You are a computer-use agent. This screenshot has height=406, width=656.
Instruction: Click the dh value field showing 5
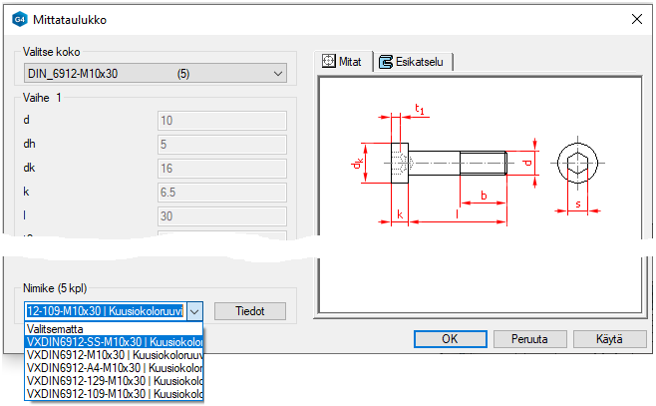[x=222, y=145]
